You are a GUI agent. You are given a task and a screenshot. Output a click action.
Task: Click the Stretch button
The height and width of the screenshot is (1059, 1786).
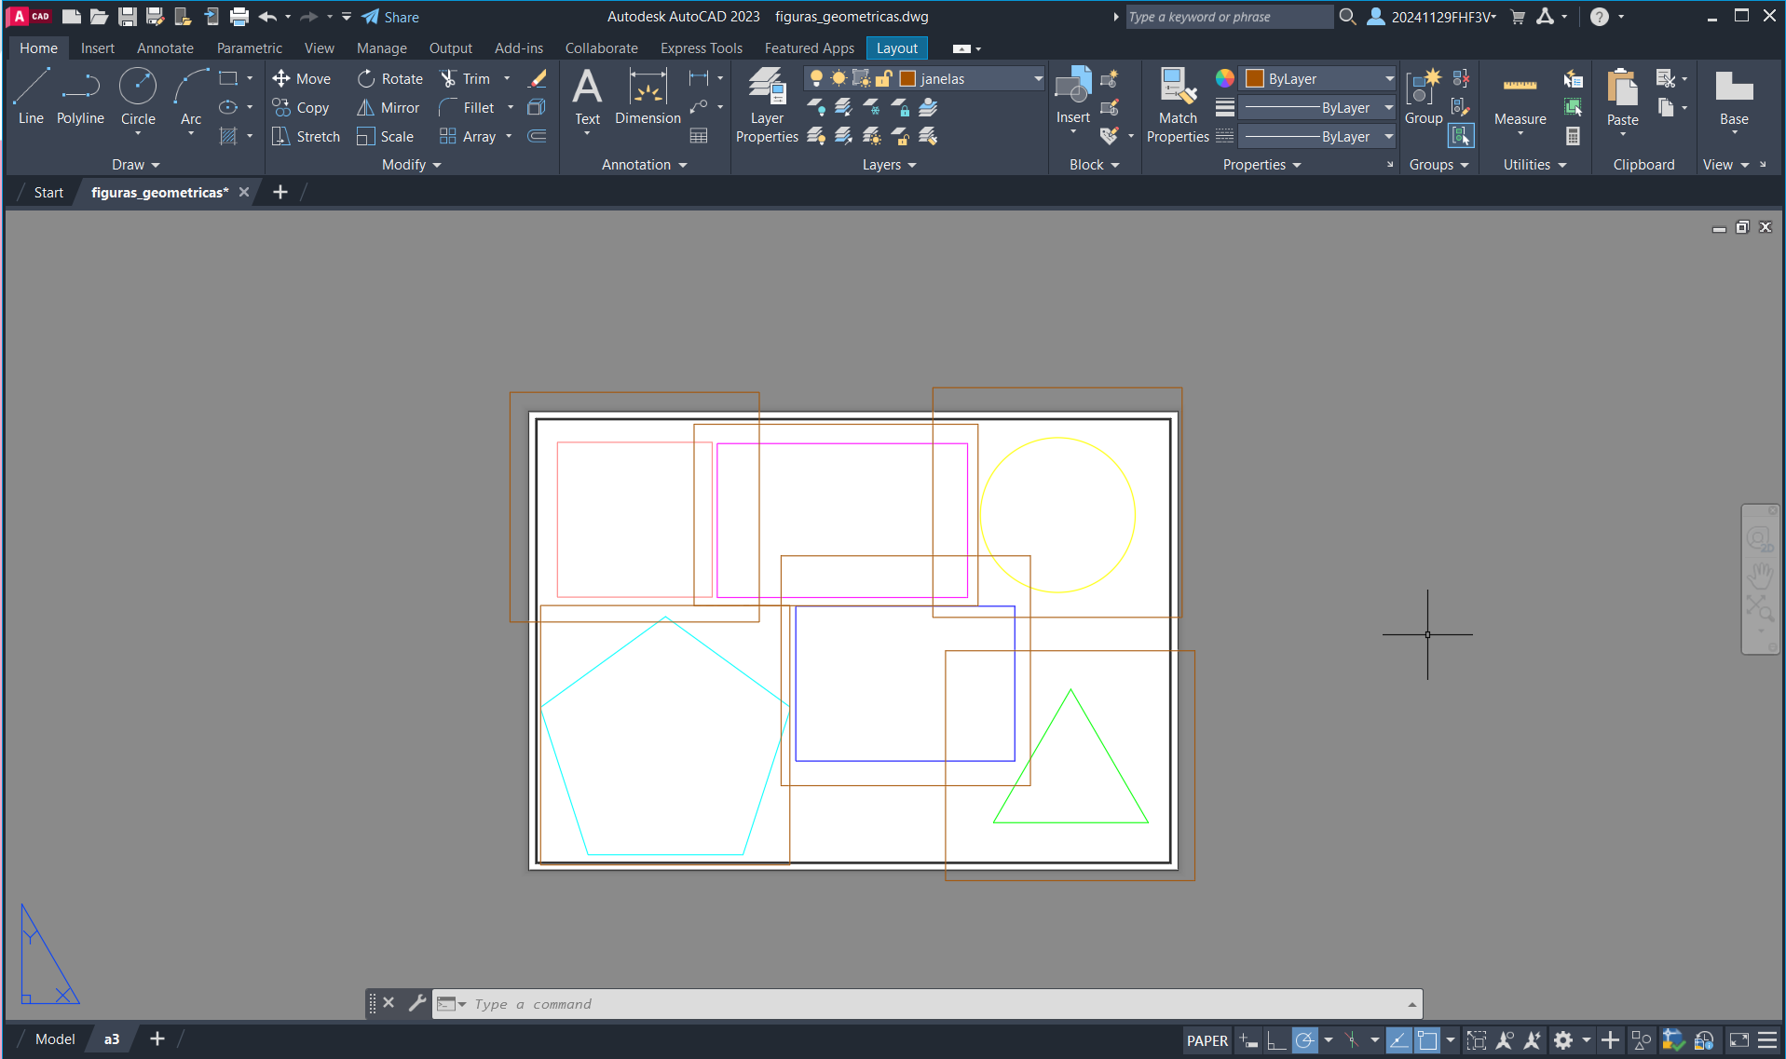pyautogui.click(x=307, y=137)
